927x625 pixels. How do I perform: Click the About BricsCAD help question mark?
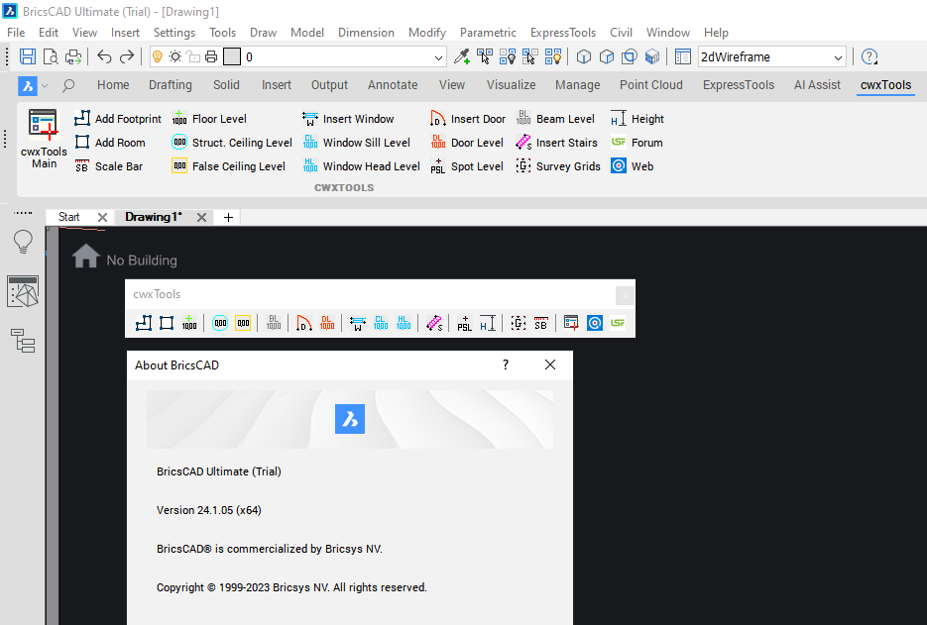pos(506,365)
